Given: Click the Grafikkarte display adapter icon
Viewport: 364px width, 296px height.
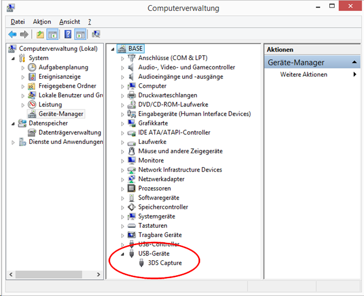Looking at the screenshot, I should (132, 123).
